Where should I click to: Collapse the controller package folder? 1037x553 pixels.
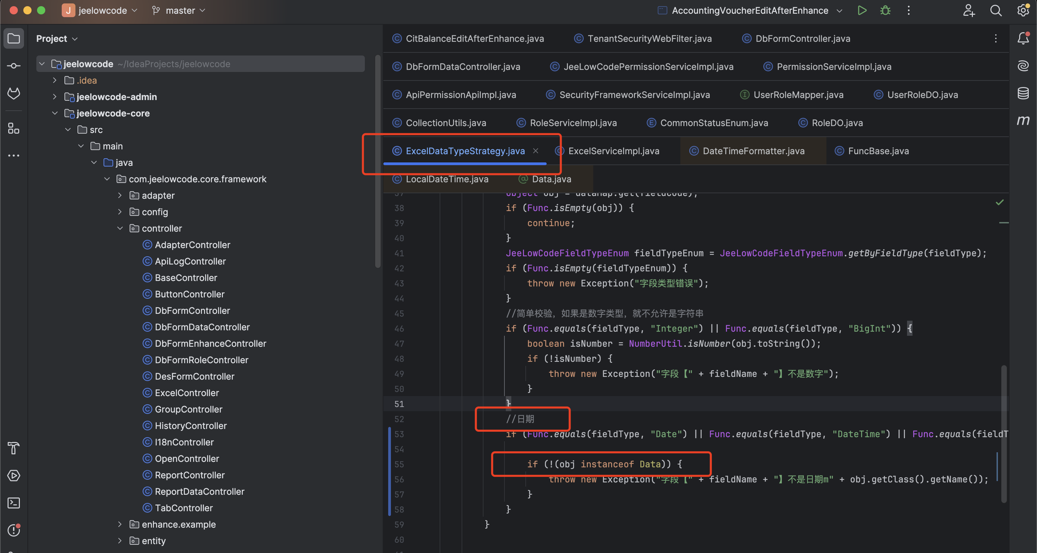point(120,228)
